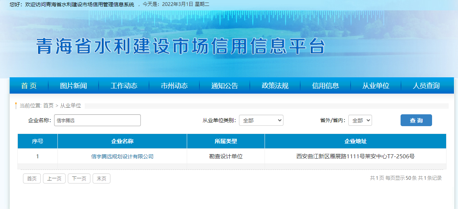Click the 查询 search button
The height and width of the screenshot is (209, 458).
pos(416,120)
